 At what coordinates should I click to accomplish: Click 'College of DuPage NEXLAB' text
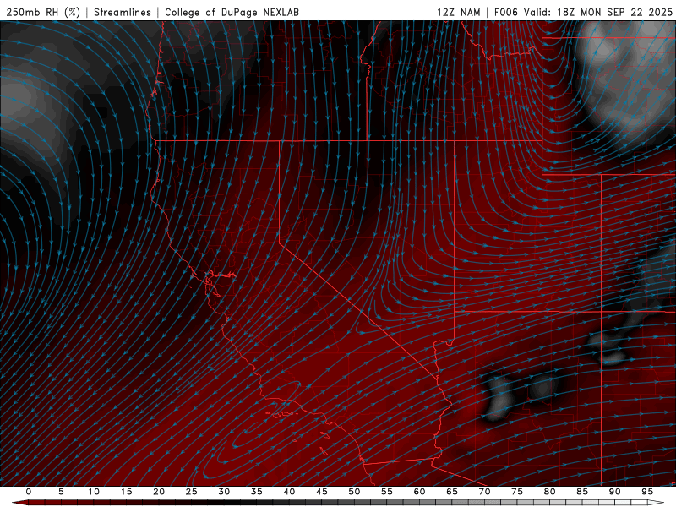232,12
